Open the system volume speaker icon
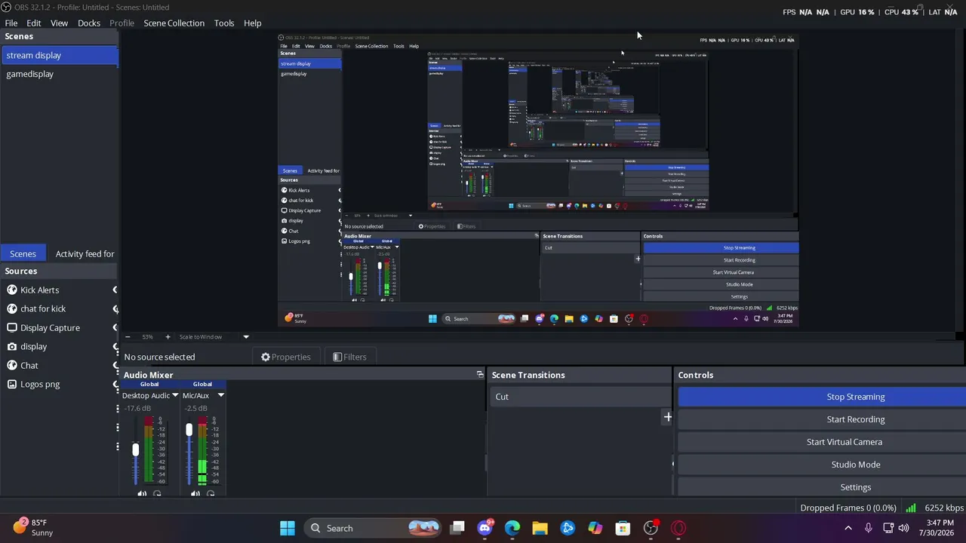This screenshot has height=543, width=966. (x=903, y=528)
